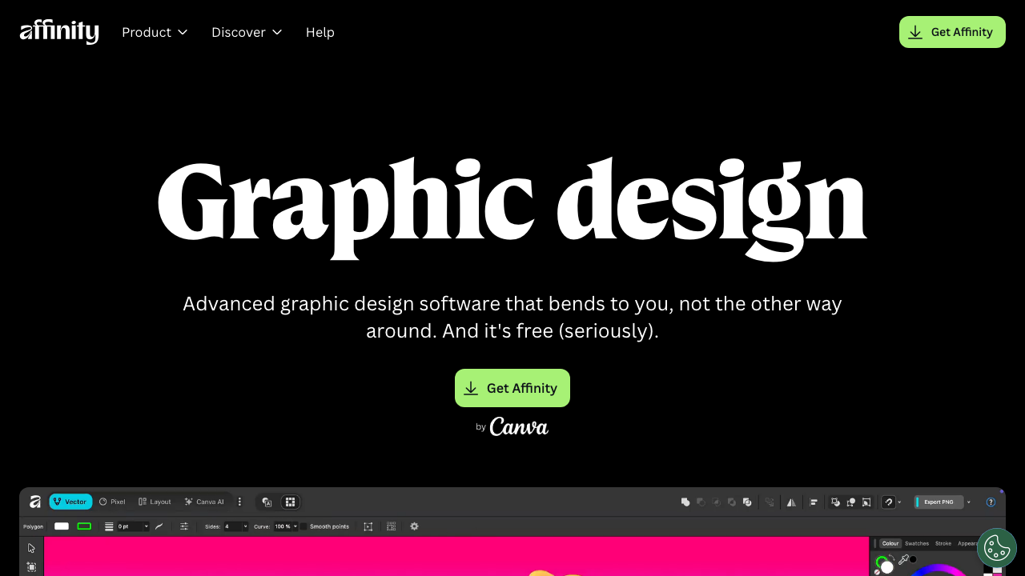Click the flip horizontal icon

pyautogui.click(x=791, y=502)
